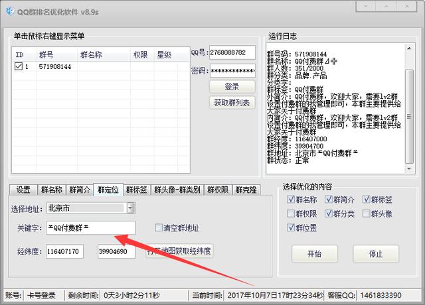
Task: Check the 群头像 optimization checkbox
Action: [x=366, y=213]
